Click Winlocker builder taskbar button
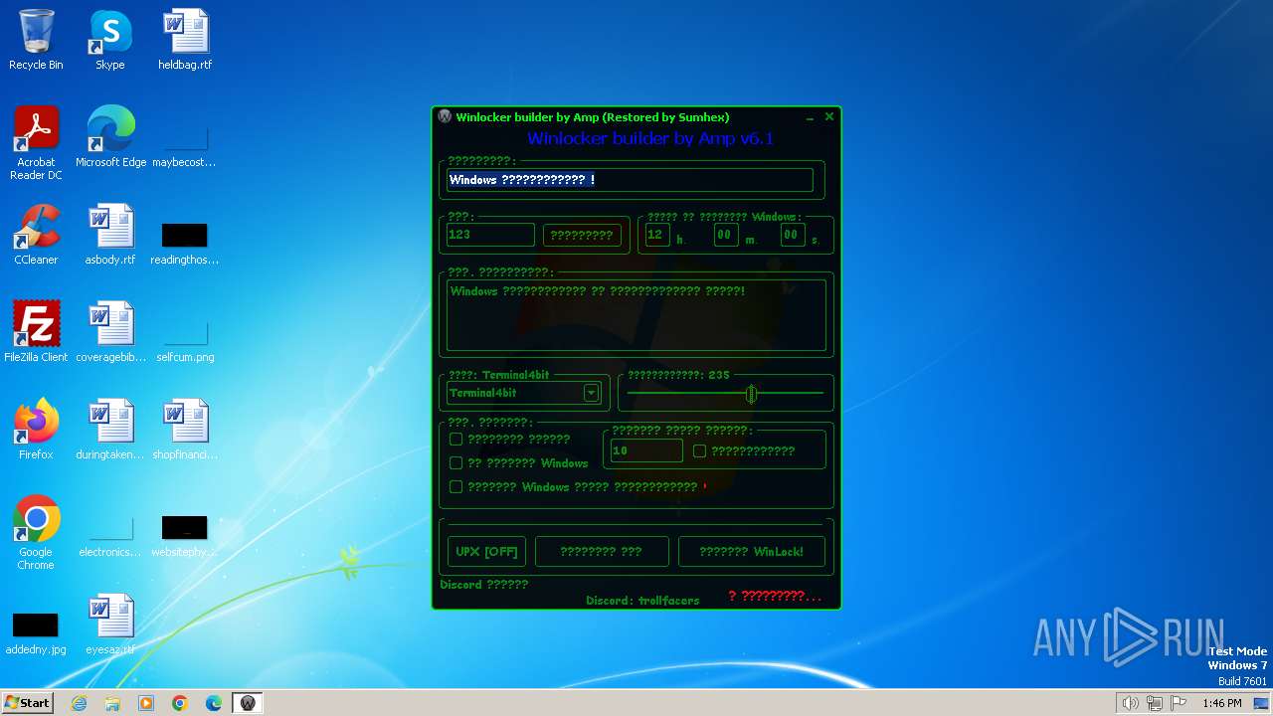The image size is (1273, 716). coord(248,703)
